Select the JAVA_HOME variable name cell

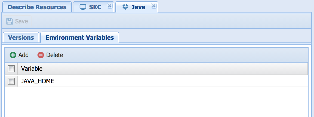[x=38, y=81]
